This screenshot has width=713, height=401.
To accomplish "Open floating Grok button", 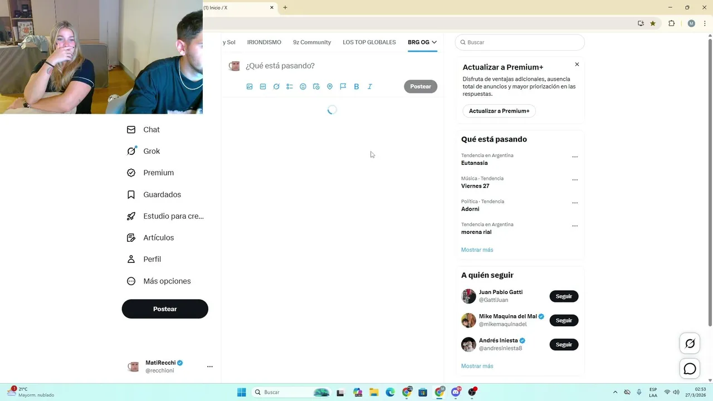I will 690,344.
